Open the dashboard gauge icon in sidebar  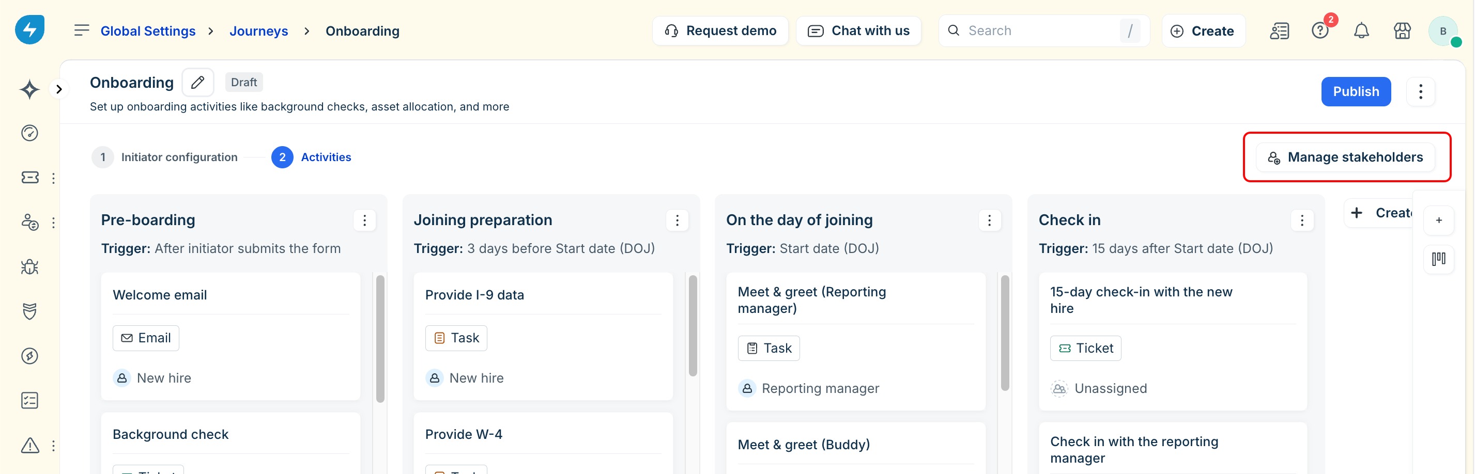[x=30, y=133]
